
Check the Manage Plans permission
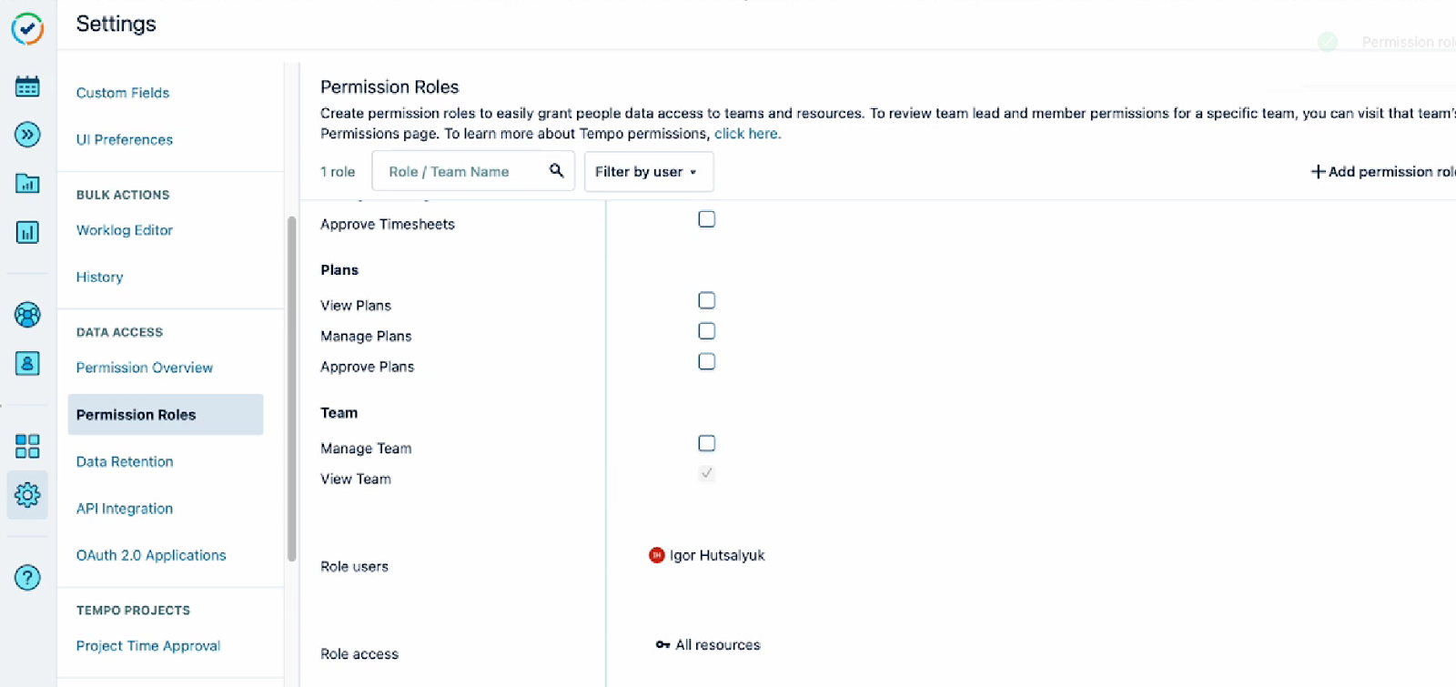[706, 330]
